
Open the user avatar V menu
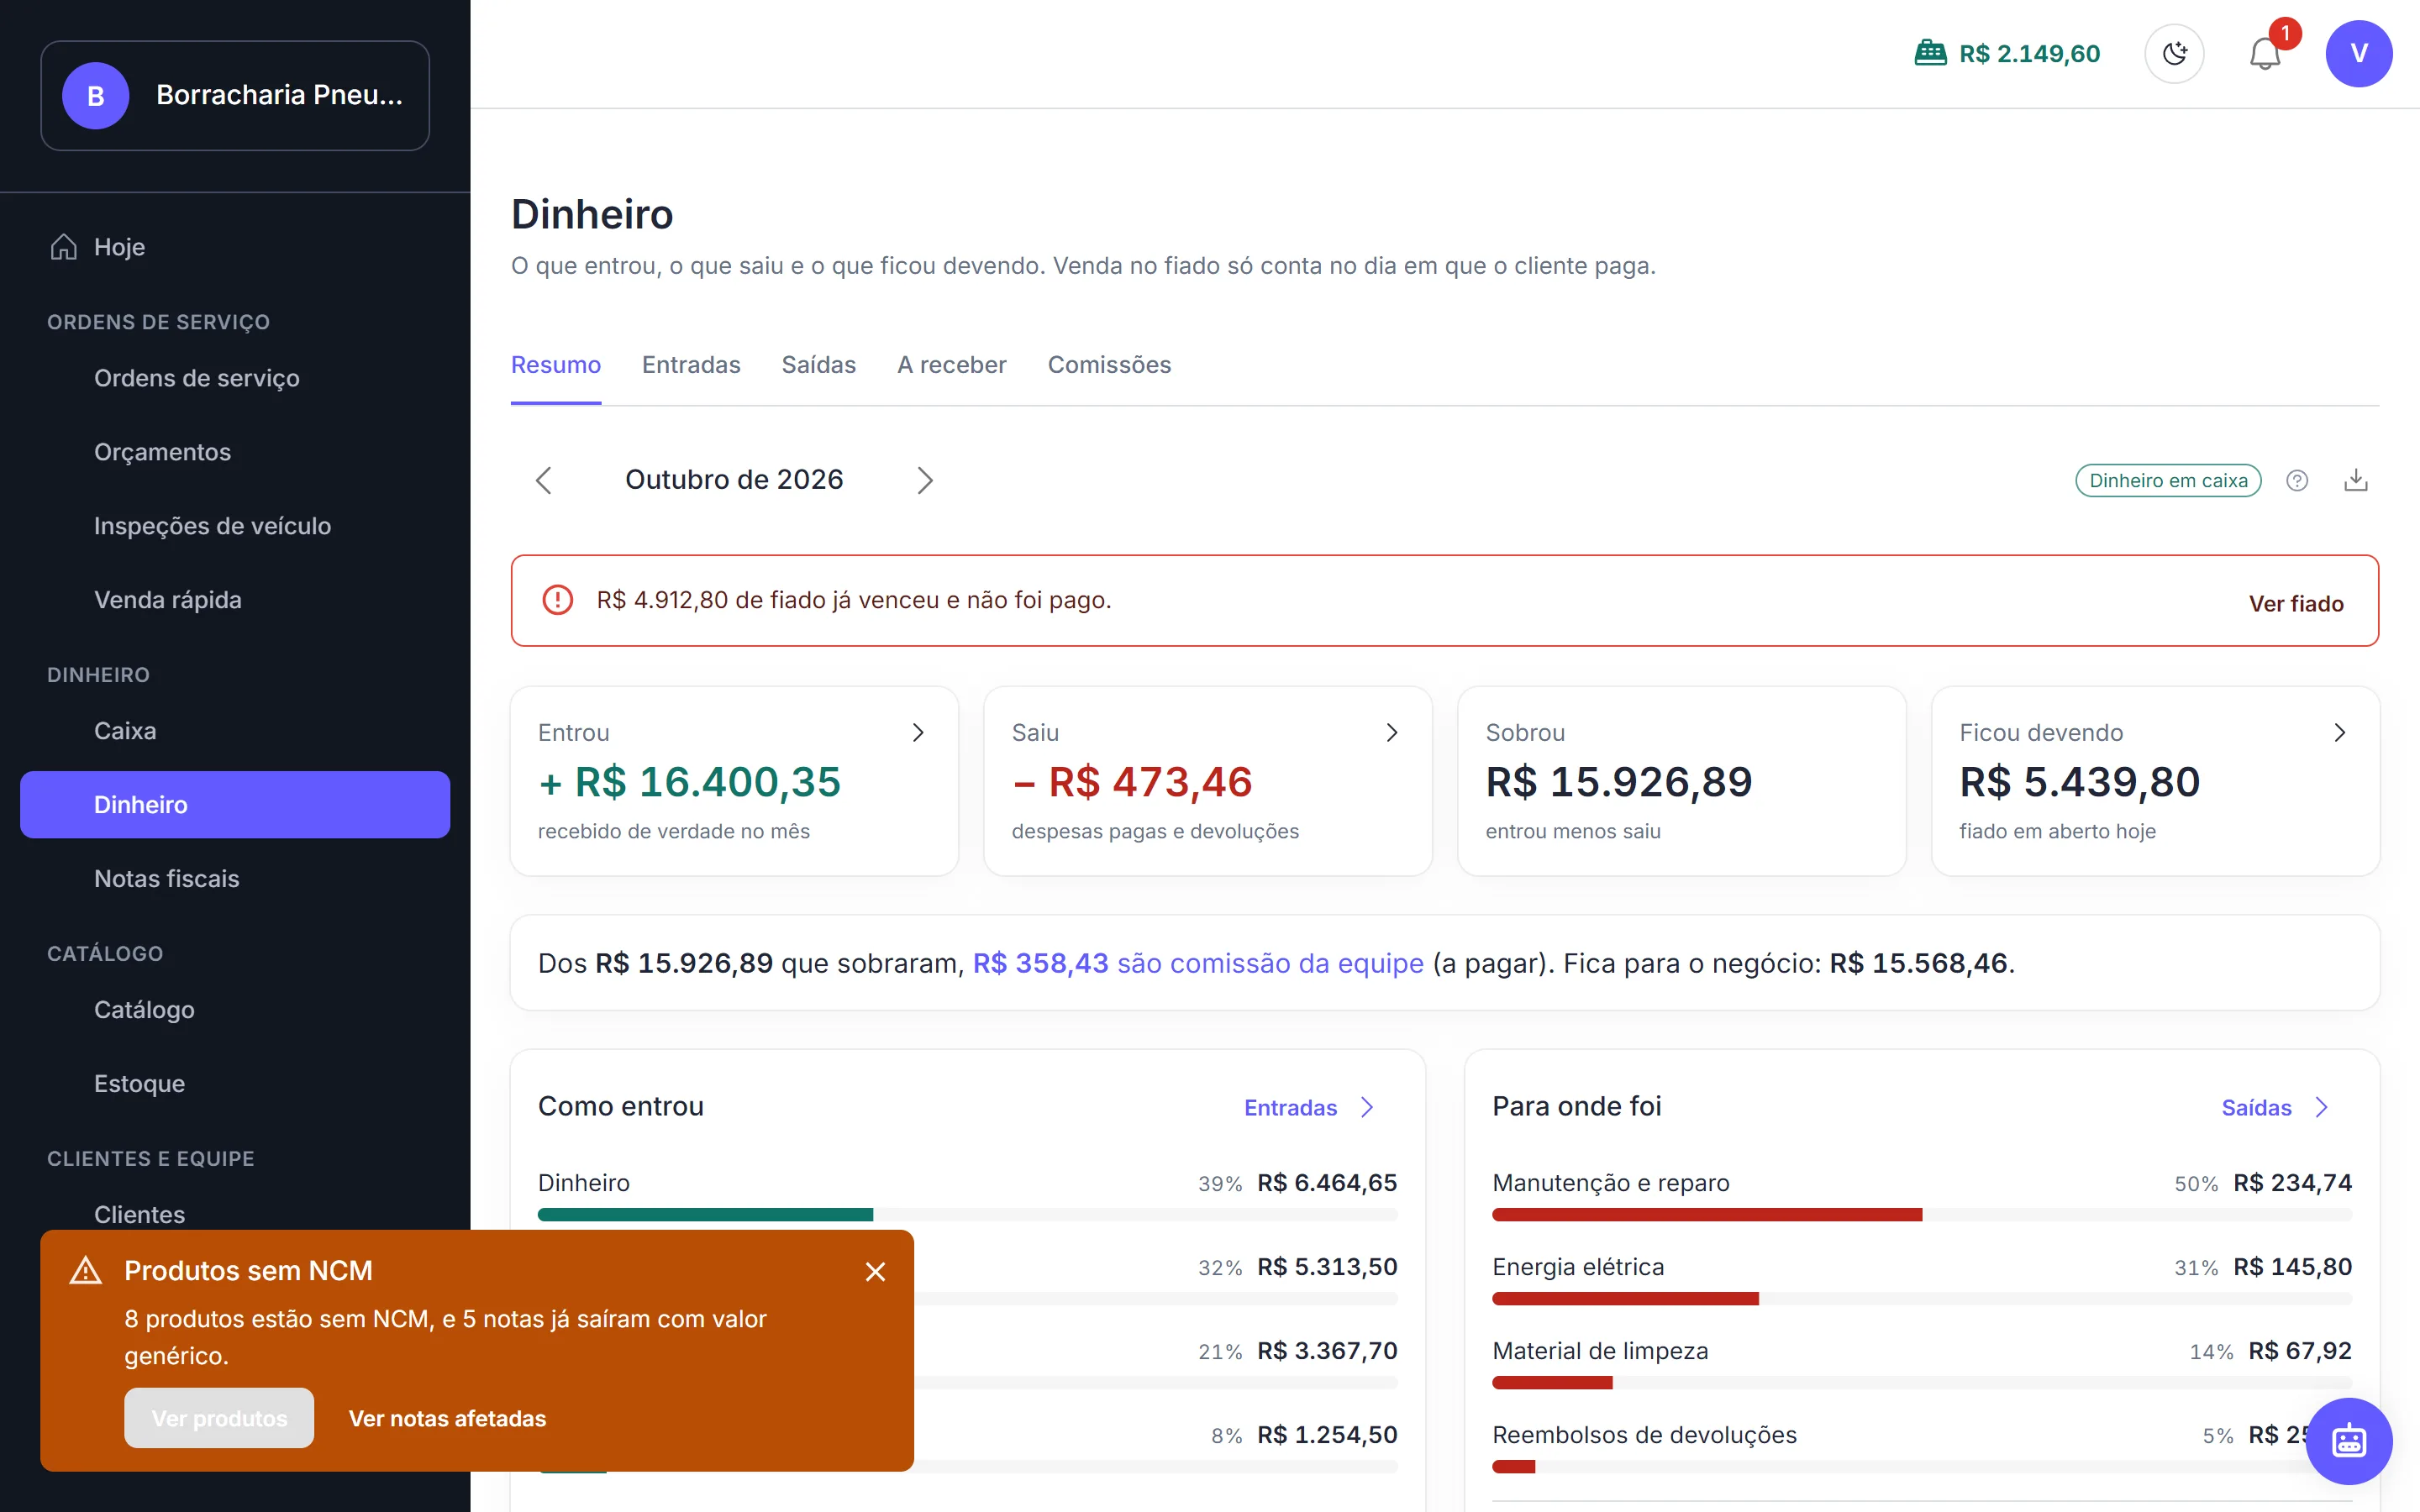coord(2359,54)
